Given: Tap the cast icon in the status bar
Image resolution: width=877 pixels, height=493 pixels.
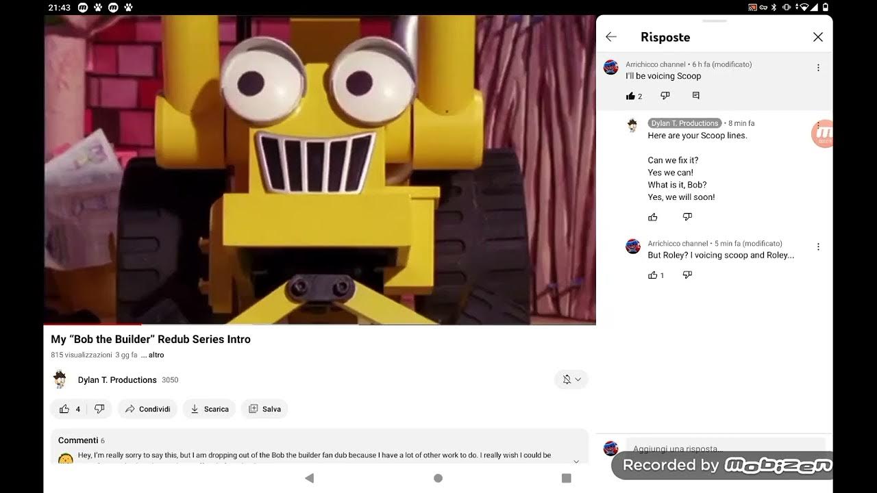Looking at the screenshot, I should click(x=753, y=8).
